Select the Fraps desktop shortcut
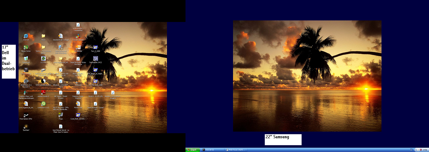 (x=61, y=115)
